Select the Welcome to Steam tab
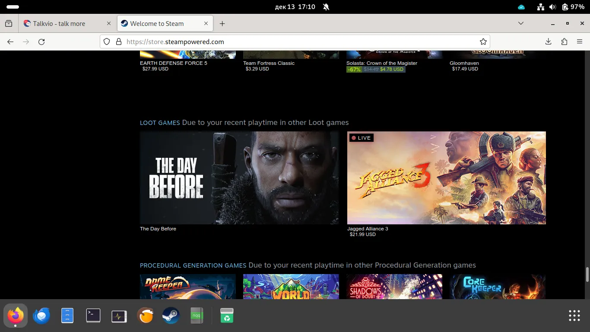Screen dimensions: 590x332 pos(165,24)
